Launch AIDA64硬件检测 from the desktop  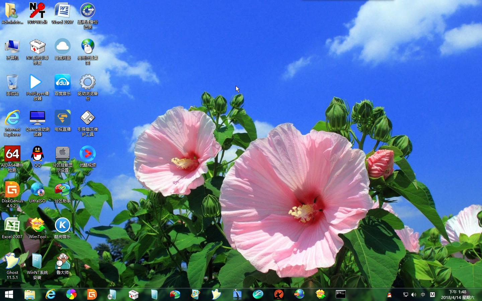[x=12, y=159]
